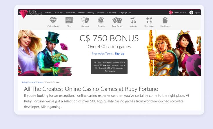Click the Sign up link
Image resolution: width=213 pixels, height=129 pixels.
tap(119, 54)
